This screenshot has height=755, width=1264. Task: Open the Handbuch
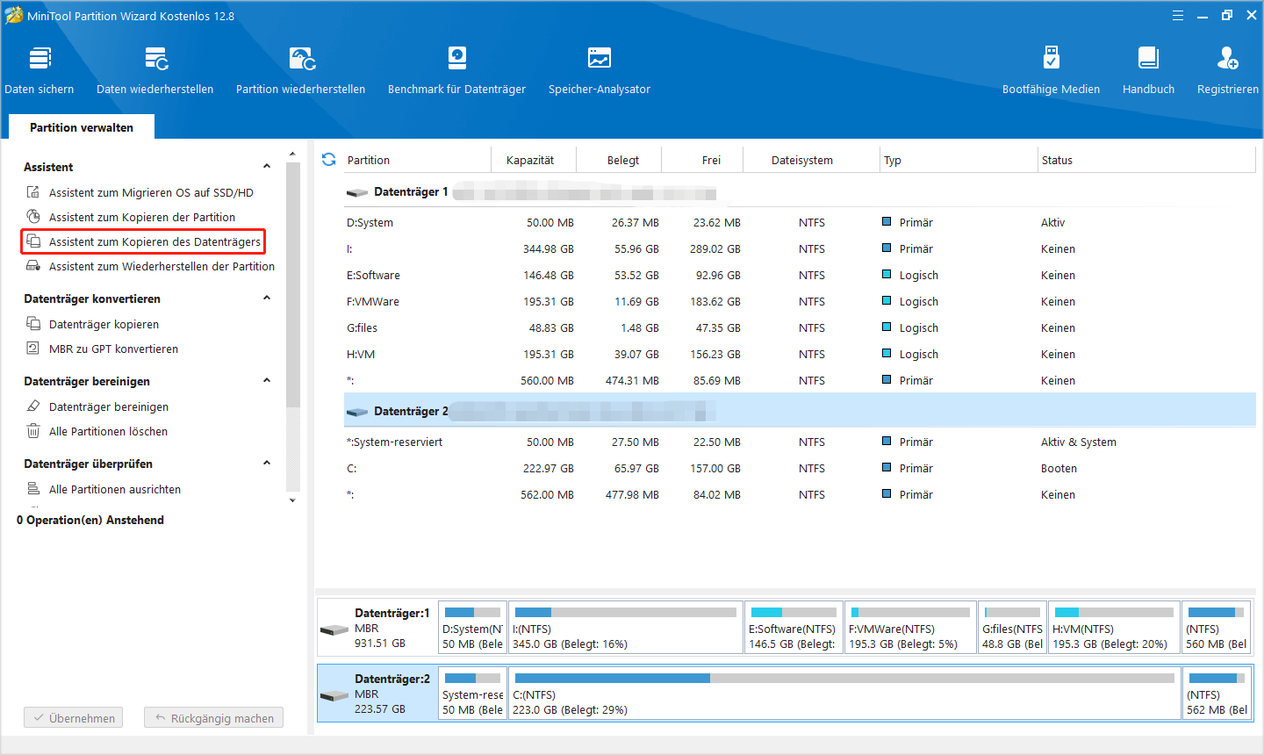pyautogui.click(x=1148, y=70)
